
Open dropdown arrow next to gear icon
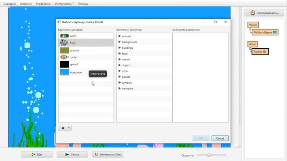click(69, 128)
